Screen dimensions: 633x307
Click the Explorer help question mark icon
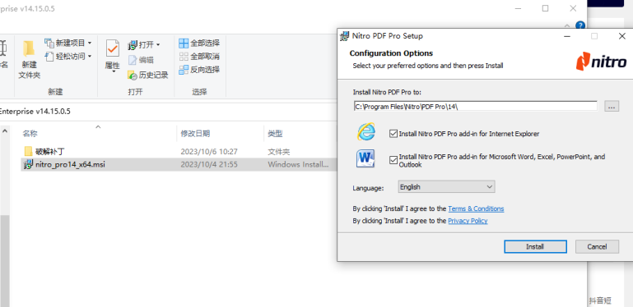(580, 25)
